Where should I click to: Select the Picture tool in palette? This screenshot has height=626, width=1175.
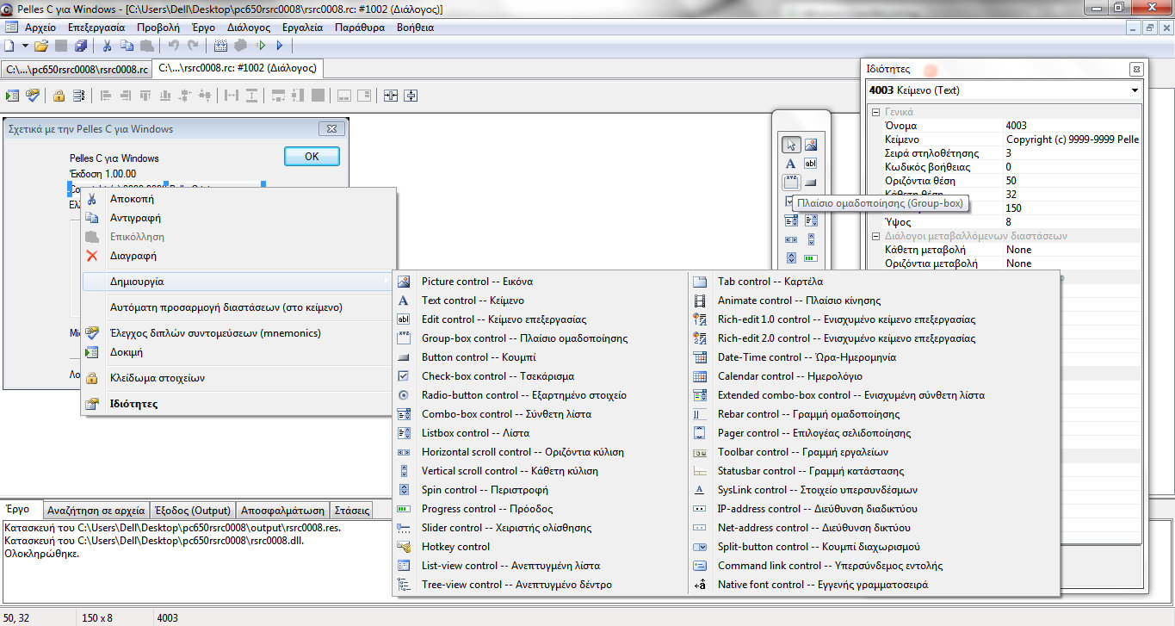(x=811, y=145)
